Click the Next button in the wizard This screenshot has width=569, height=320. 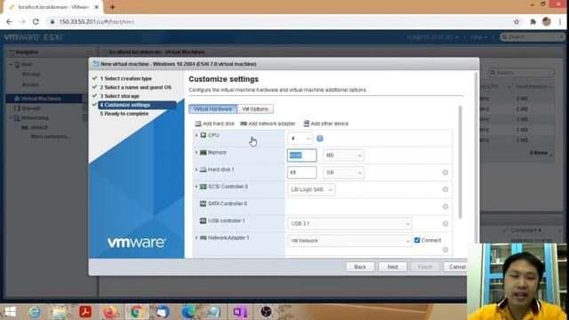[393, 267]
